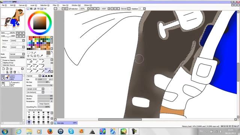Image resolution: width=240 pixels, height=135 pixels.
Task: Toggle the Keep Opacity checkbox
Action: point(39,104)
